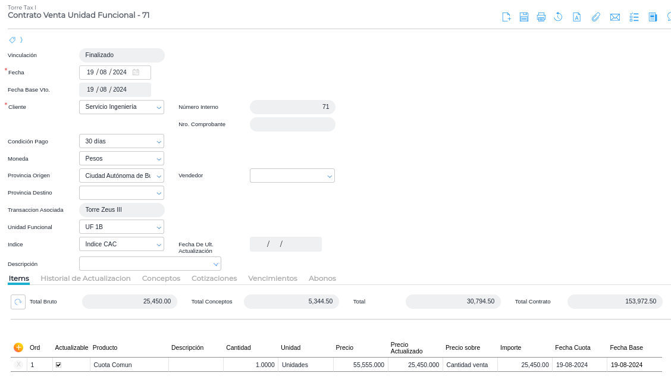Click the recalculate totals refresh button
The image size is (671, 379).
click(x=18, y=302)
